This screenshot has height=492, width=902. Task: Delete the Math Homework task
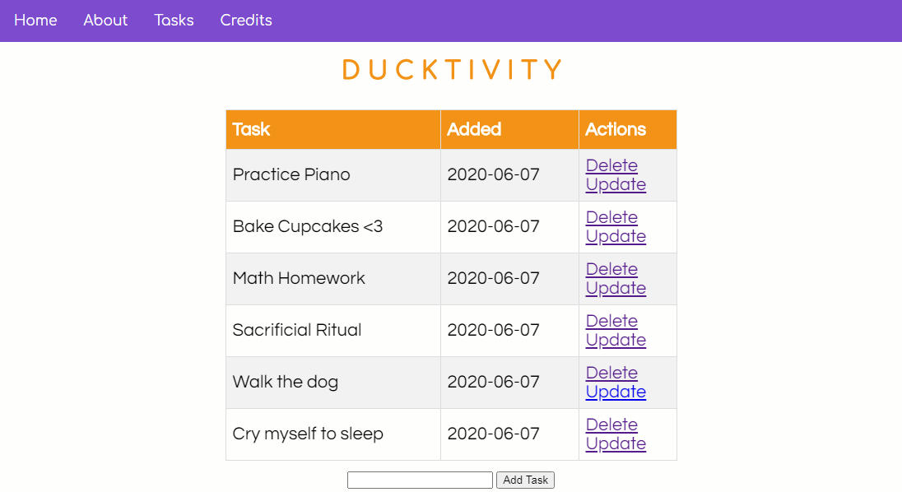point(611,269)
